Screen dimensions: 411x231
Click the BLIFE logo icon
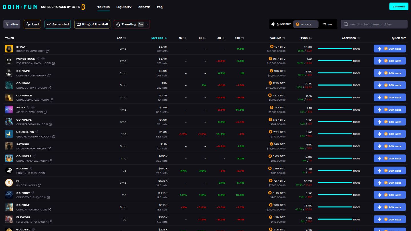[83, 7]
